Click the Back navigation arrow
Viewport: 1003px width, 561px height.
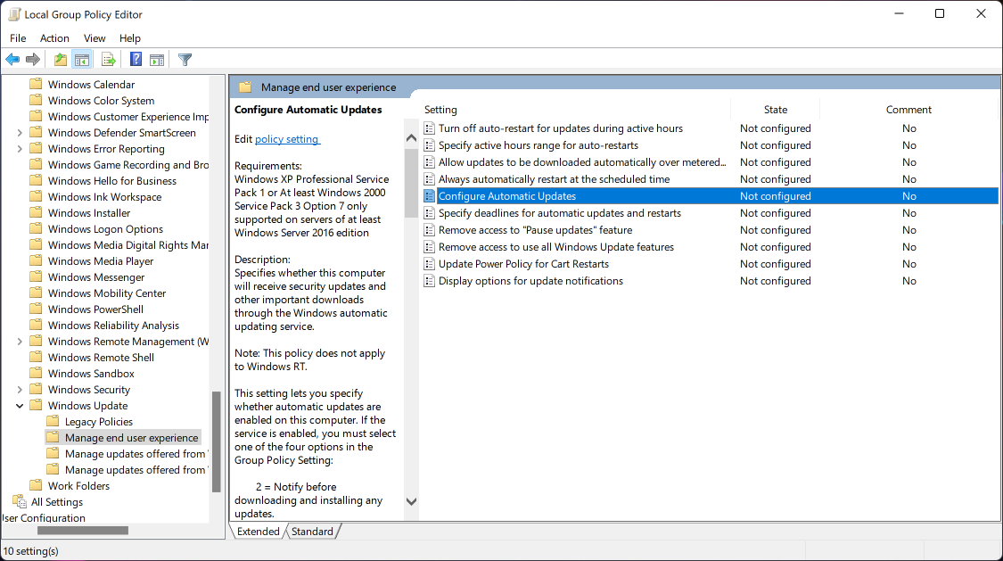tap(12, 59)
